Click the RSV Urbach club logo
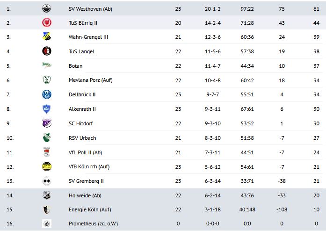This screenshot has width=326, height=231. click(47, 137)
